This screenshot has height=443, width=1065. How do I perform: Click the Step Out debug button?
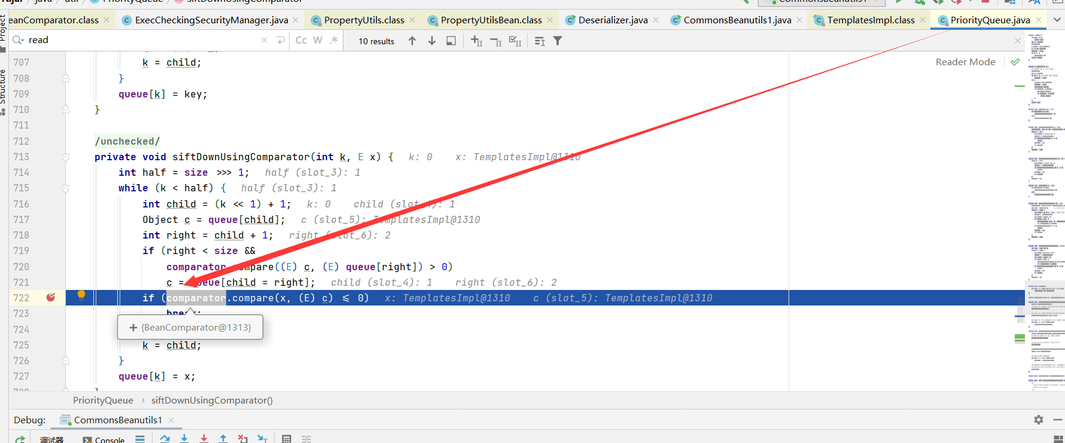(223, 439)
